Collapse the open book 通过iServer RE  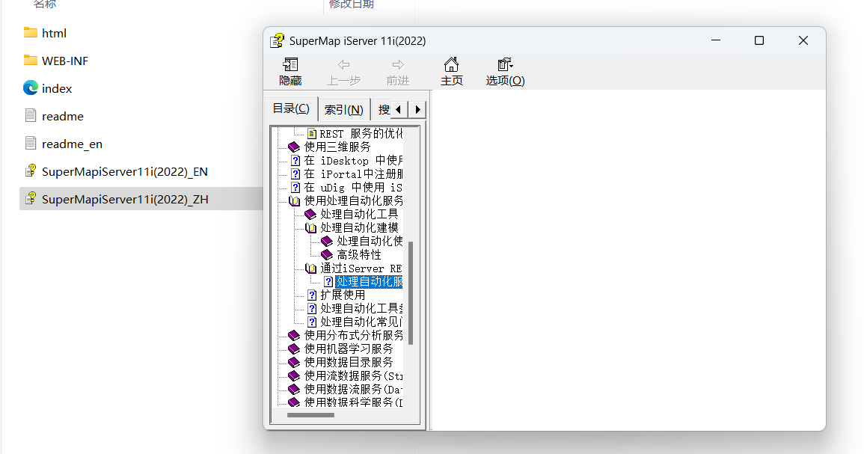click(310, 269)
